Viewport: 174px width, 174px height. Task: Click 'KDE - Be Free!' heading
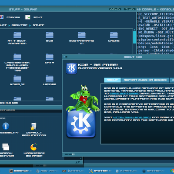coord(97,65)
